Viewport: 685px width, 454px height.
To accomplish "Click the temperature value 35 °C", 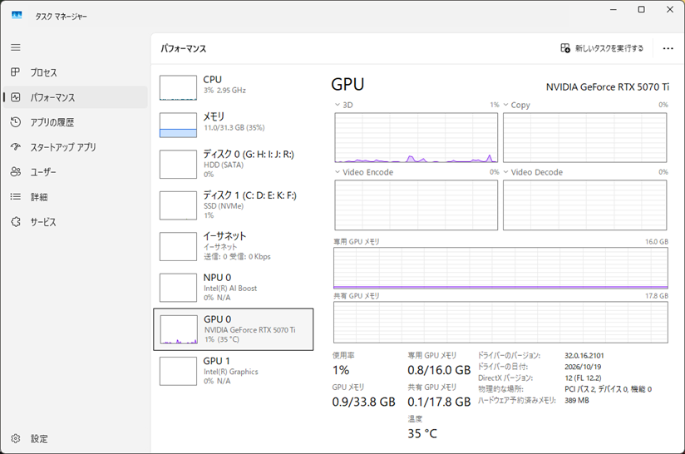I will coord(422,433).
